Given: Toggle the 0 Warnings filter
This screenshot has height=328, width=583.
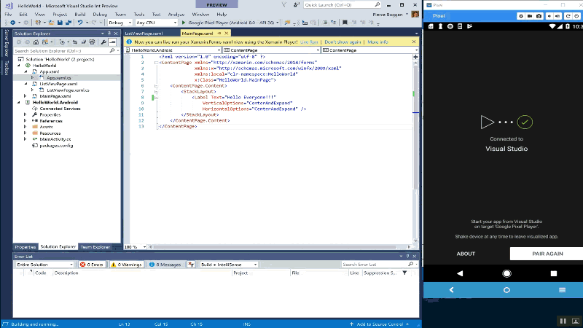Looking at the screenshot, I should point(126,265).
